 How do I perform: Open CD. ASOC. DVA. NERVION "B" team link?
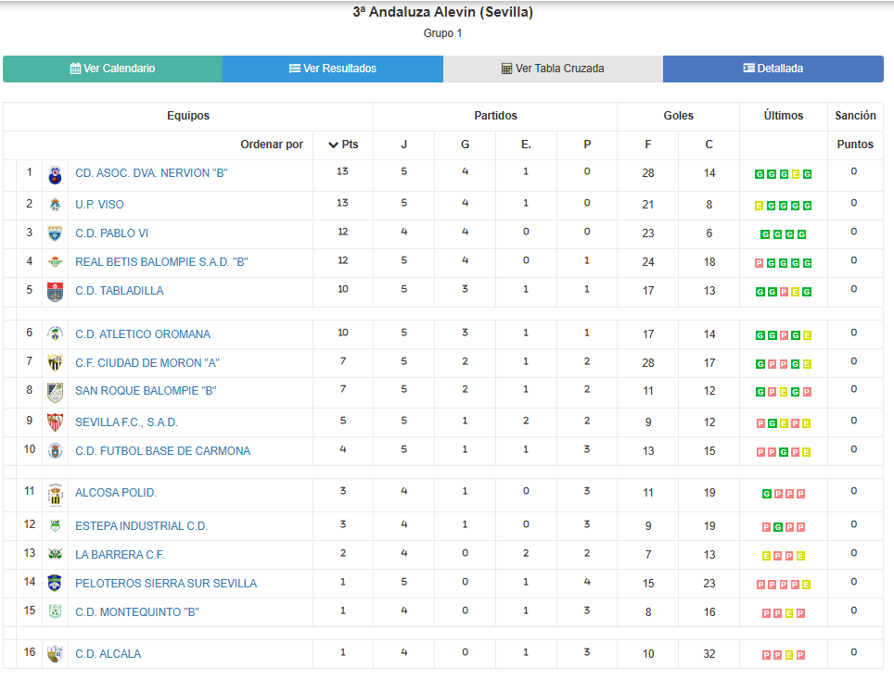pyautogui.click(x=151, y=173)
